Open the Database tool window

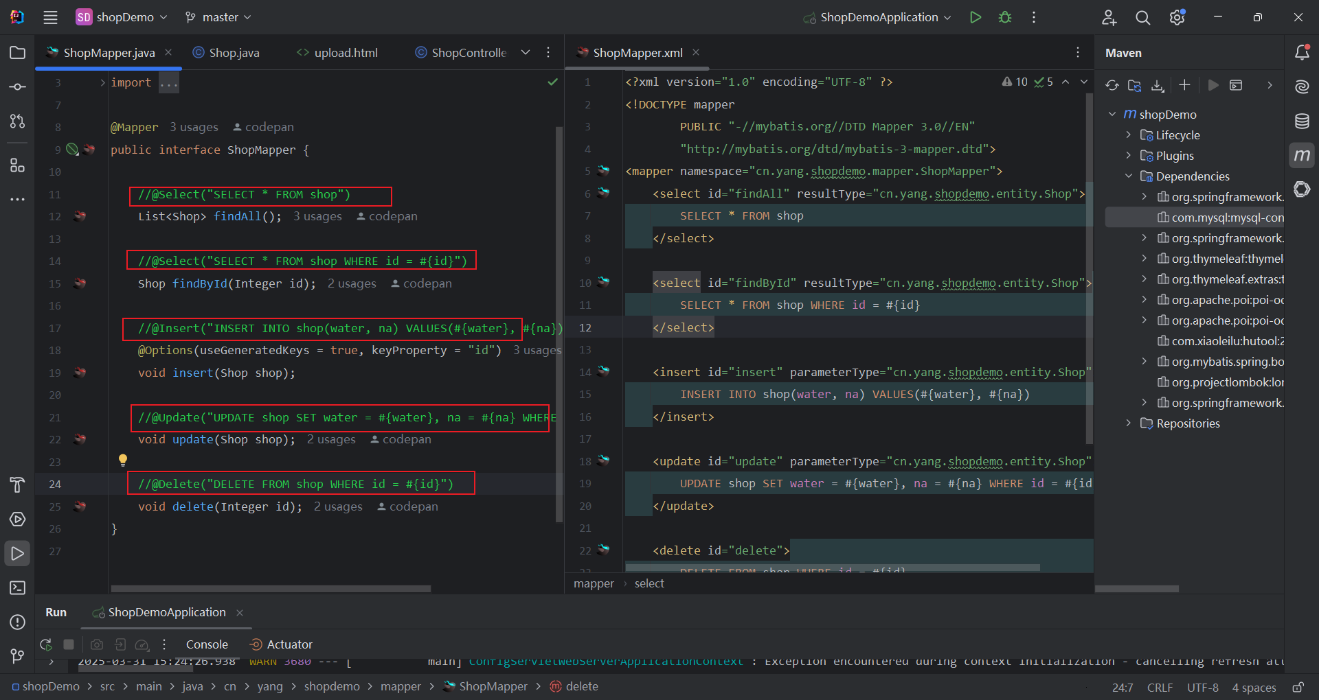click(x=1302, y=121)
